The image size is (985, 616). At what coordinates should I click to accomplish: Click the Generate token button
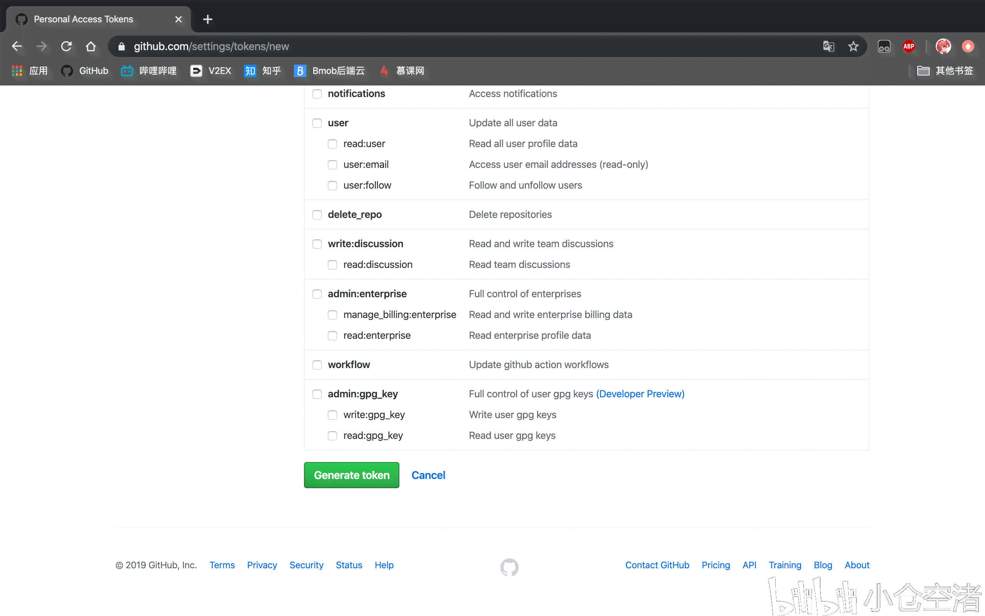pos(352,475)
